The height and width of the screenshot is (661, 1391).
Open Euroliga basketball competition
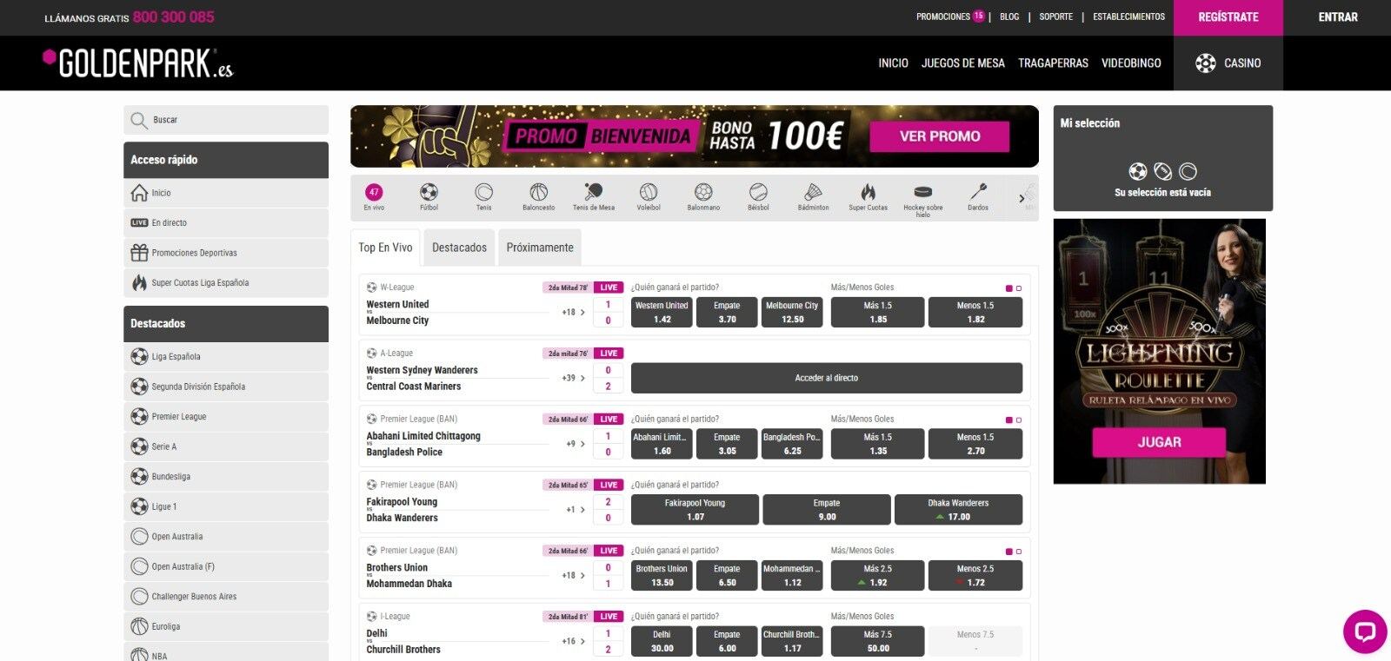pyautogui.click(x=226, y=626)
